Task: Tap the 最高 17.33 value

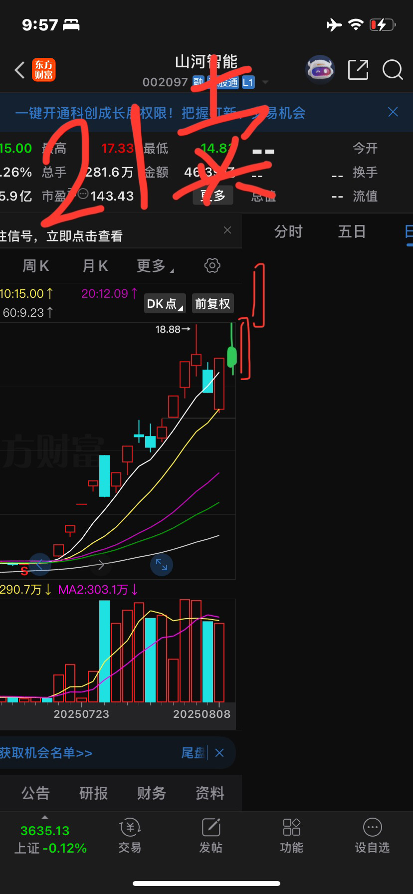Action: 118,148
